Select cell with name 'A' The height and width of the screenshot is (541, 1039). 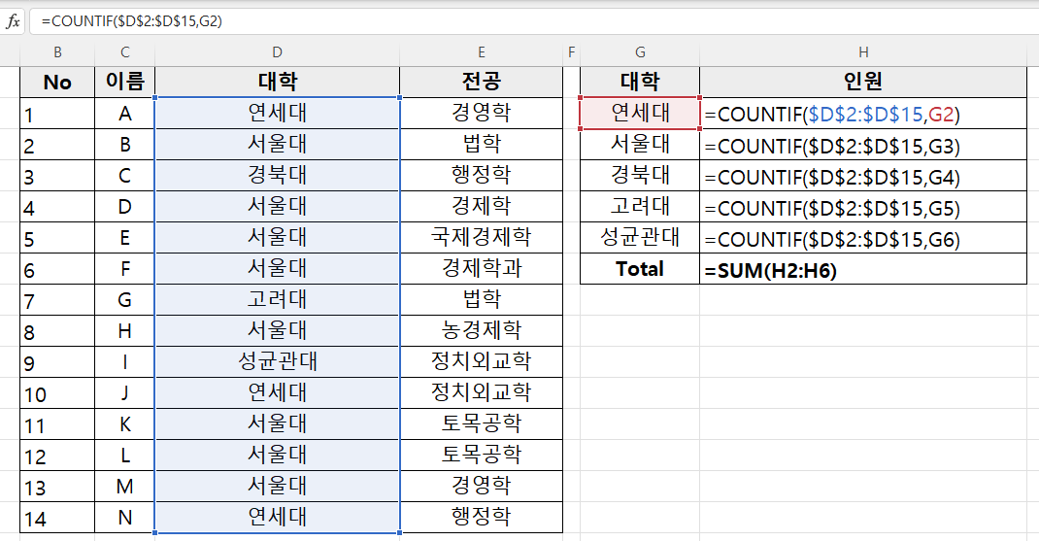pos(124,114)
